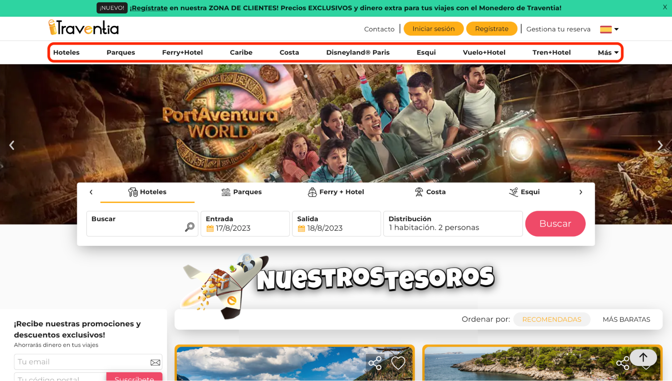
Task: Open Gestiona tu reserva
Action: pyautogui.click(x=558, y=29)
